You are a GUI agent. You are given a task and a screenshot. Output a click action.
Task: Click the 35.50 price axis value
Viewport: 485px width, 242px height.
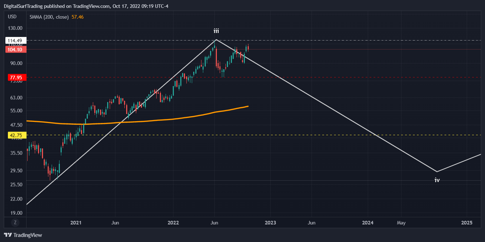[16, 153]
